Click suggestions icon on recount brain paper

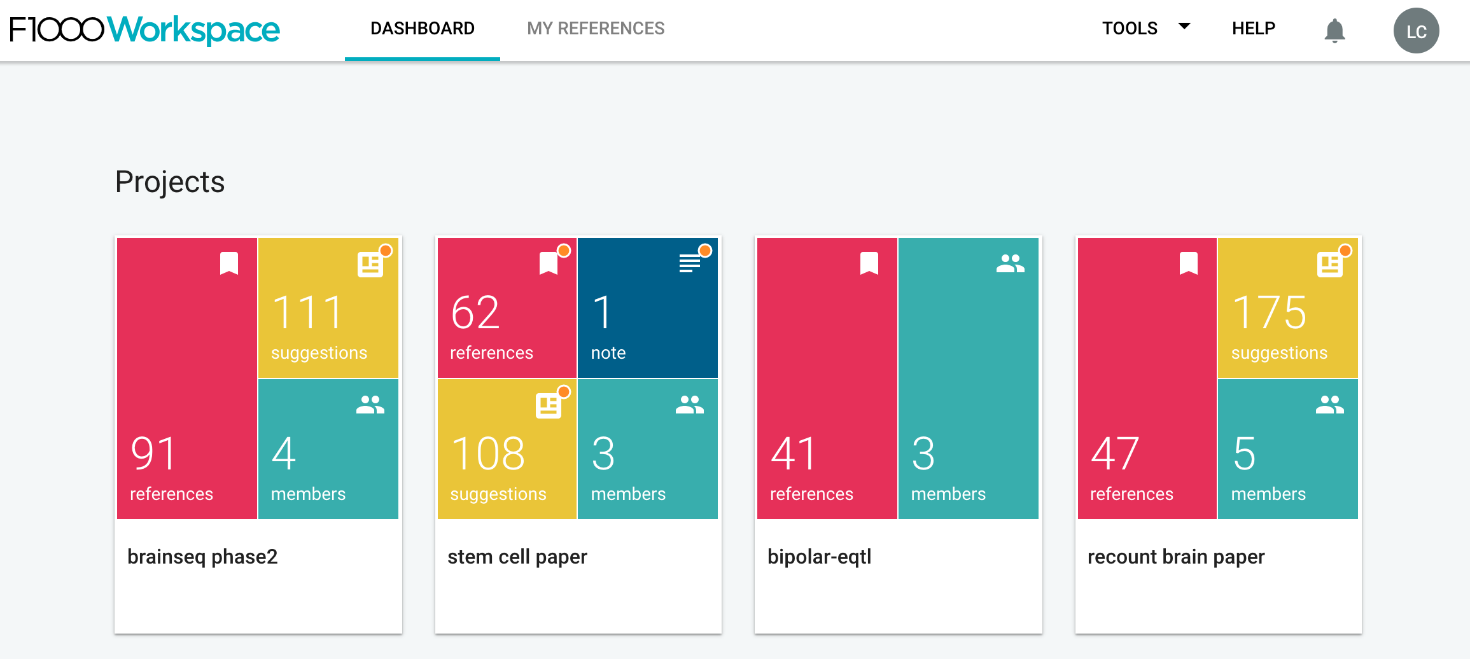click(1330, 264)
